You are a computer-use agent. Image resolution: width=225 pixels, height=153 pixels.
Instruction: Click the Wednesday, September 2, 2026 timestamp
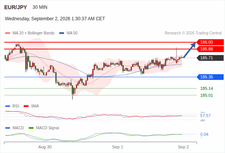pos(55,19)
